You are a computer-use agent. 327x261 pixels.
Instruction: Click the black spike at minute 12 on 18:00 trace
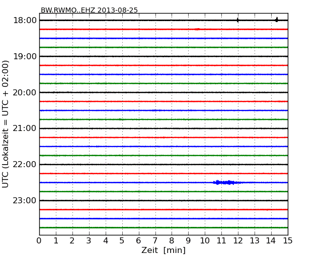[x=238, y=20]
